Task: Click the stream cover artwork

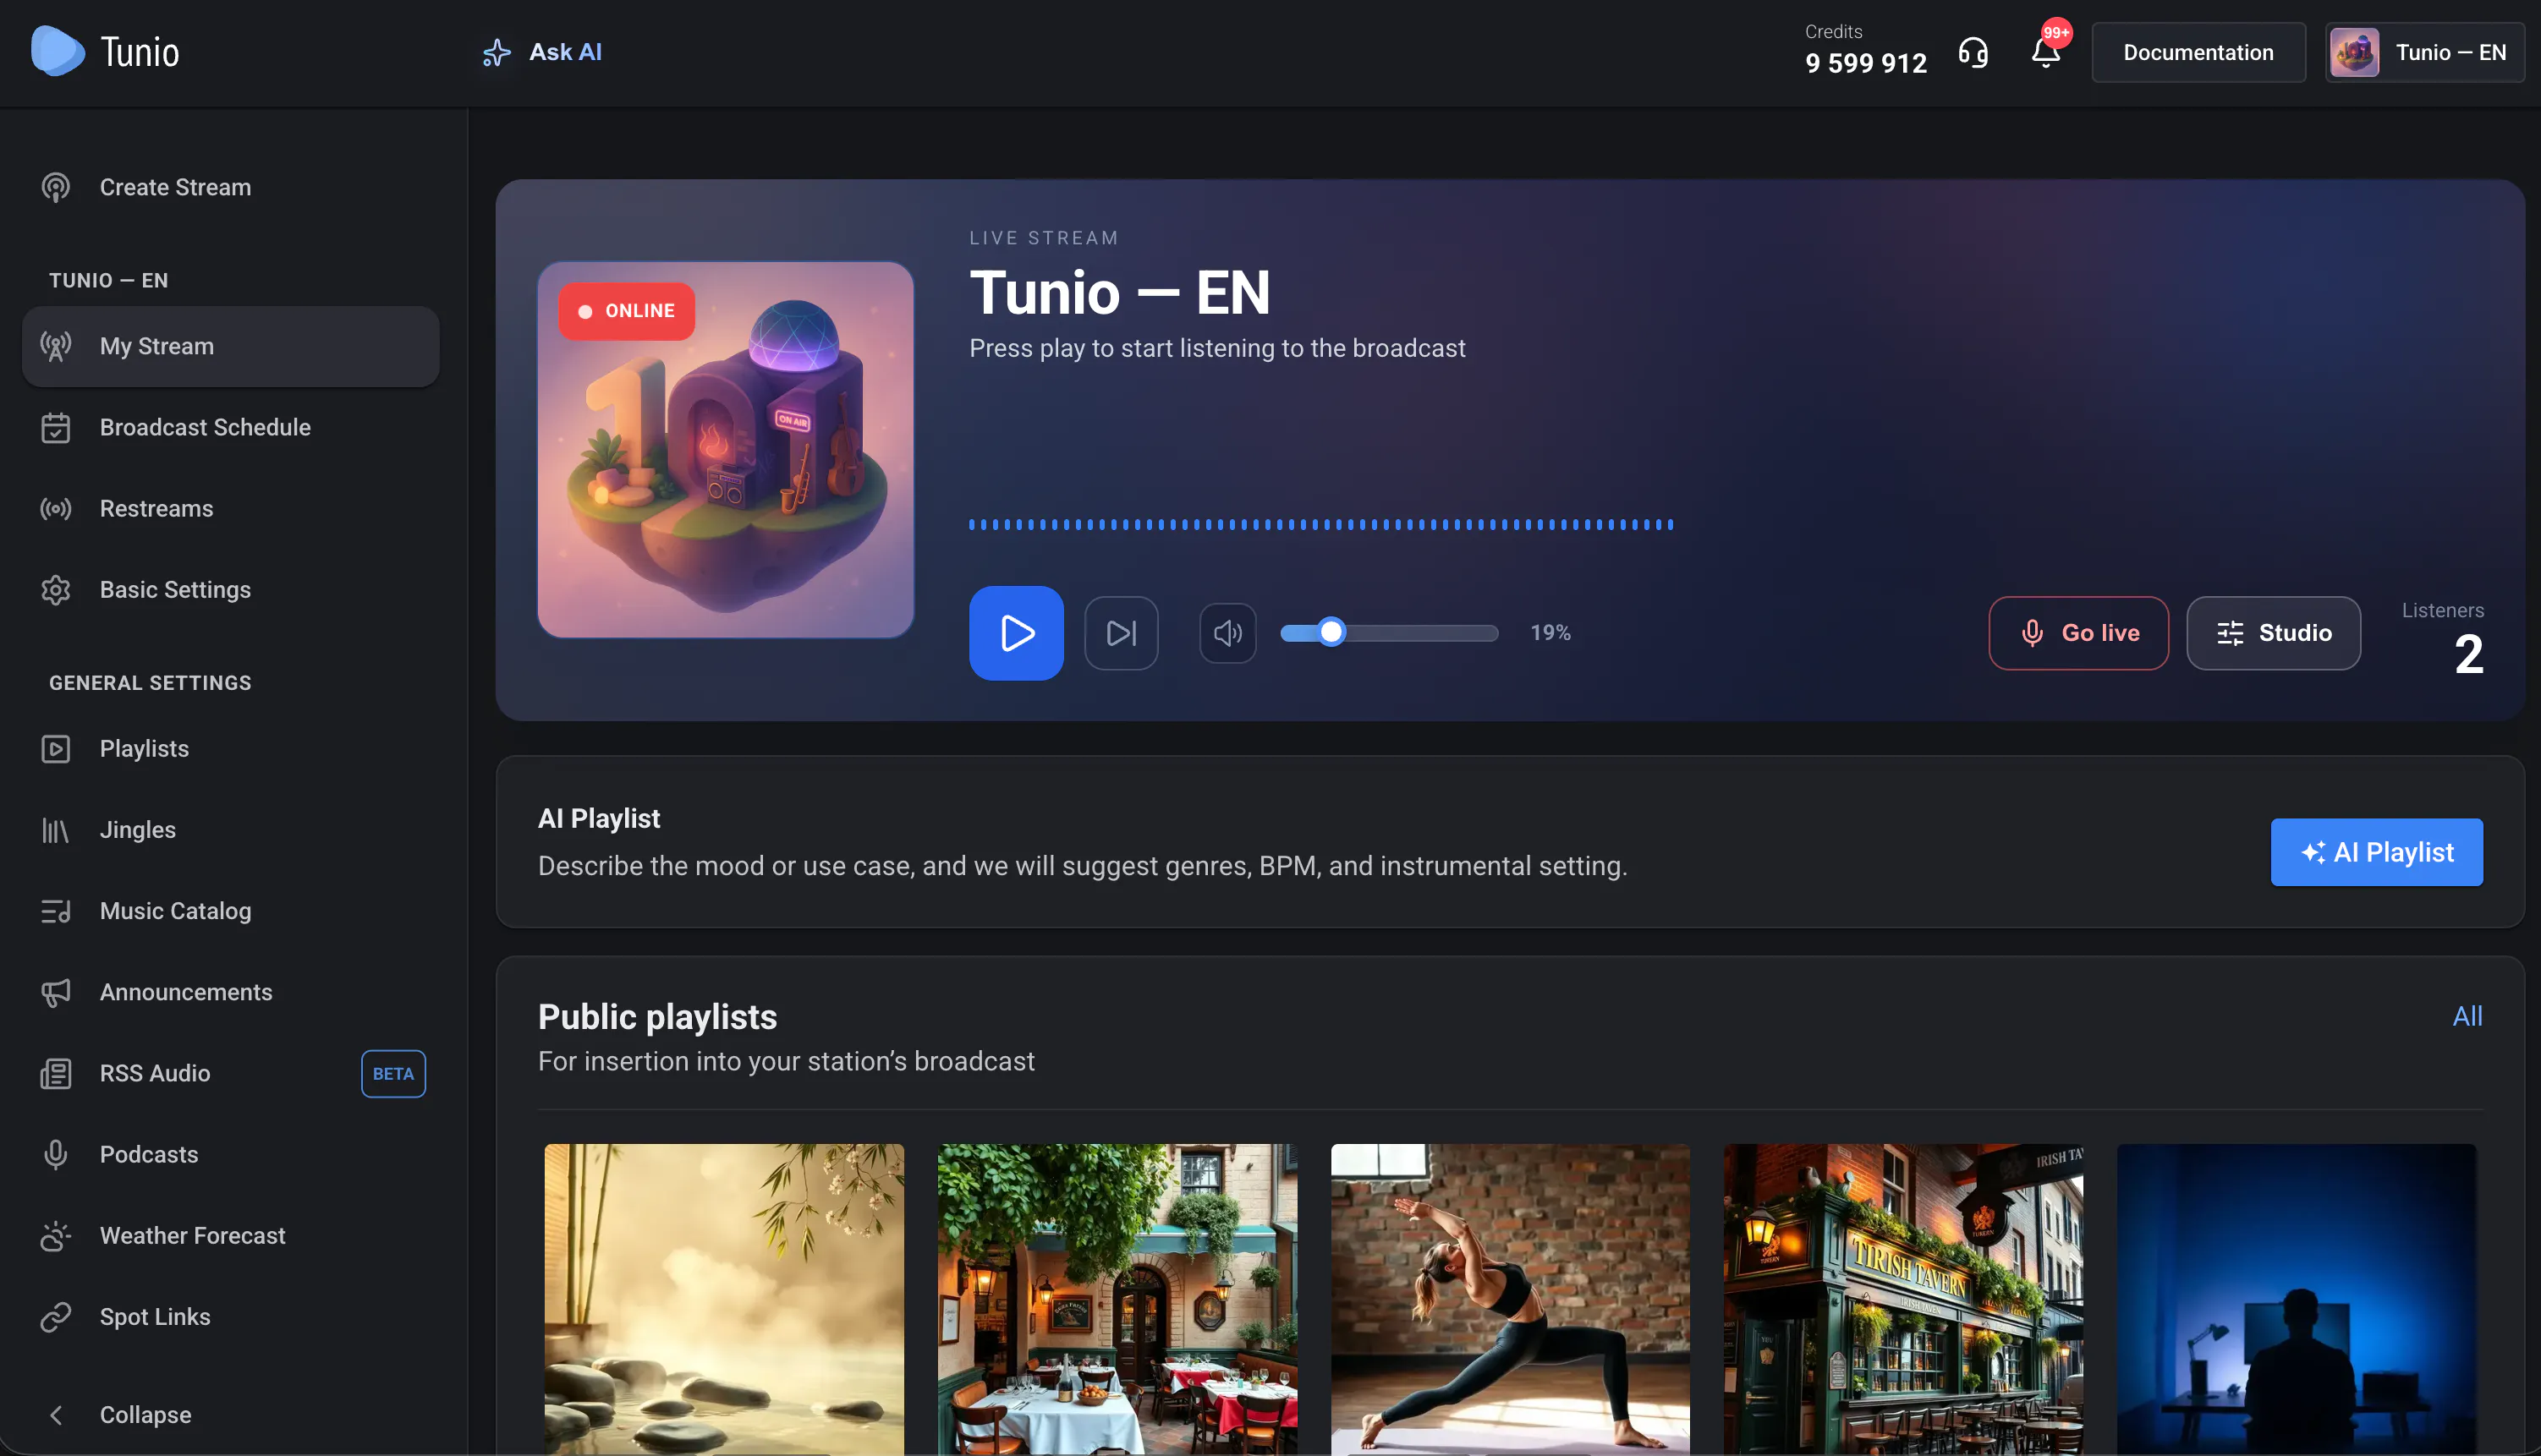Action: [725, 449]
